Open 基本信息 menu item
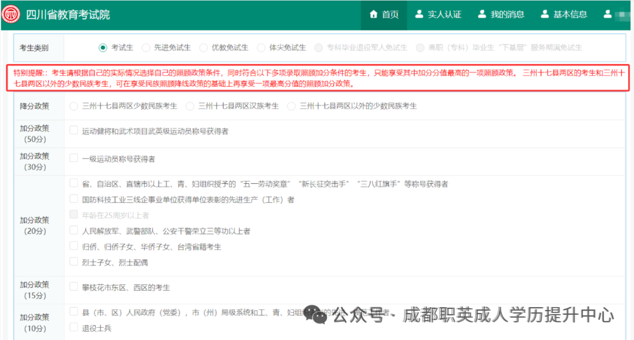The image size is (634, 340). pyautogui.click(x=564, y=15)
